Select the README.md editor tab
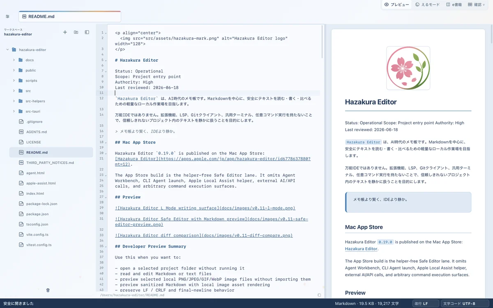Viewport: 493px width, 308px height. 70,16
